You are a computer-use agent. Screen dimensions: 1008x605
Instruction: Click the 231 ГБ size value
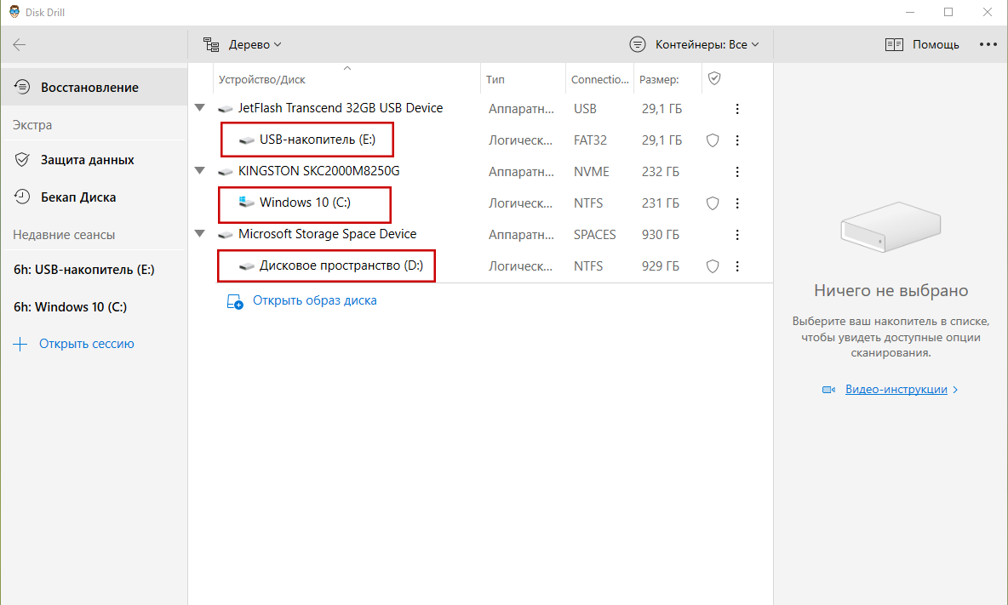coord(660,203)
